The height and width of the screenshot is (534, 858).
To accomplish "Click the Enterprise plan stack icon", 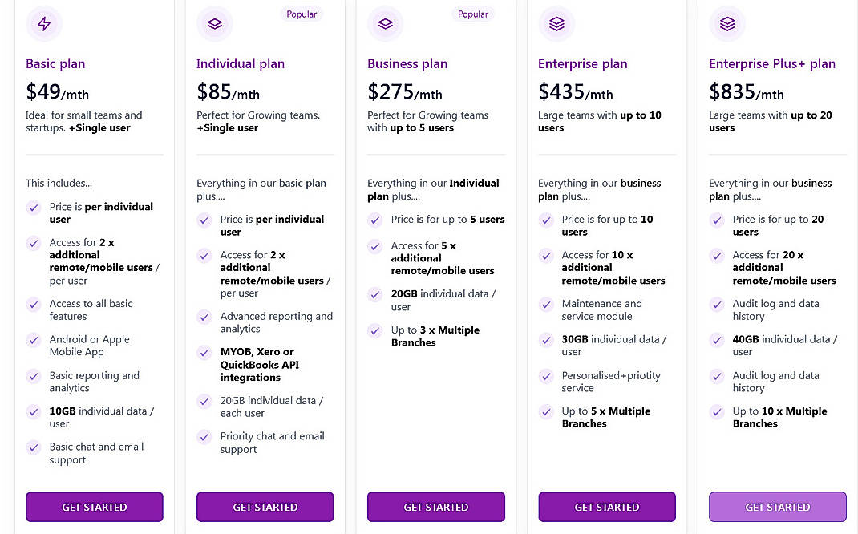I will tap(556, 24).
